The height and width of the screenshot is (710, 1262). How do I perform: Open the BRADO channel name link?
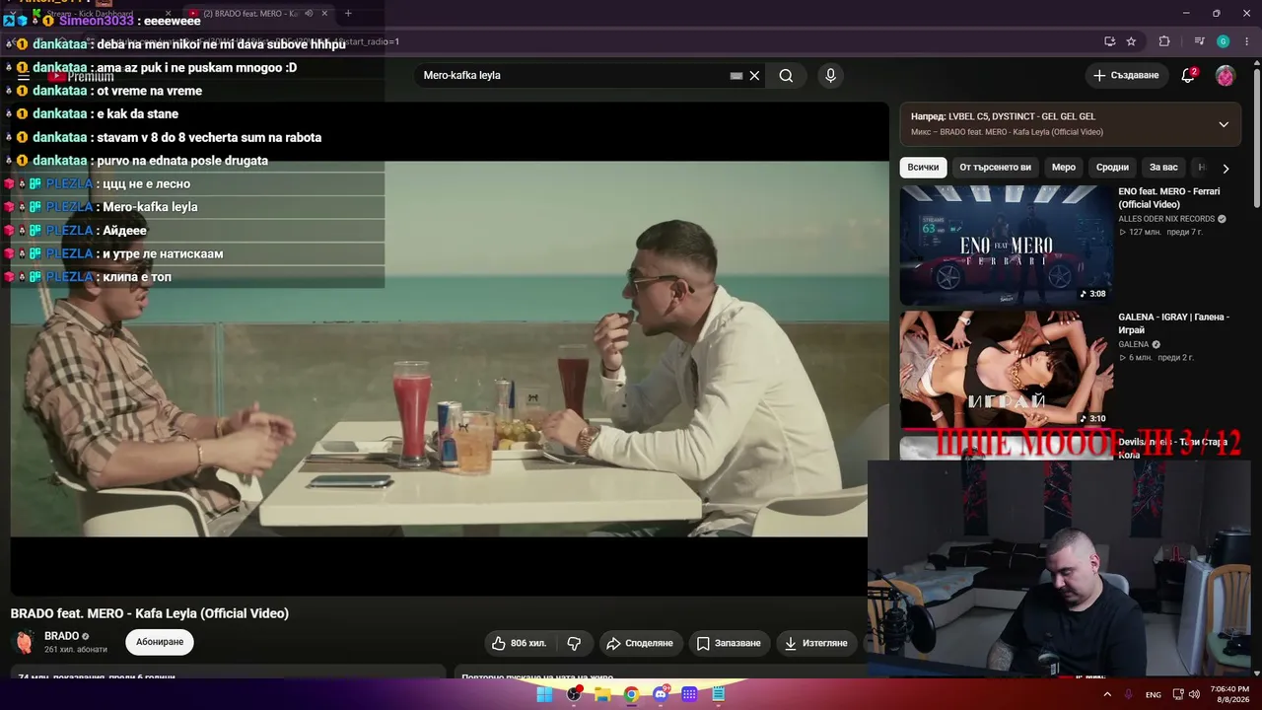(61, 636)
